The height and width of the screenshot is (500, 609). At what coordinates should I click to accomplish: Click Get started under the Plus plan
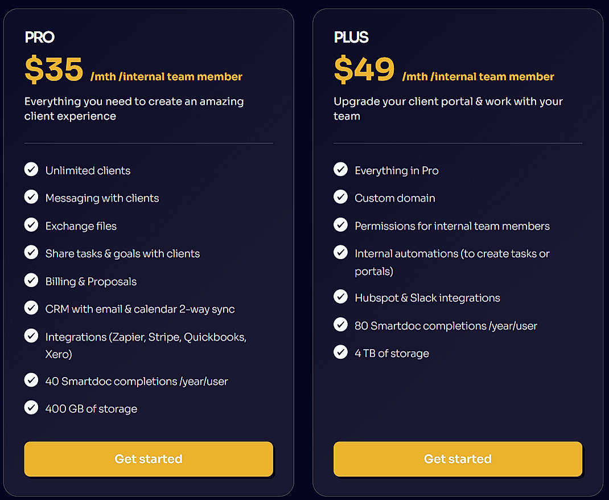click(458, 459)
